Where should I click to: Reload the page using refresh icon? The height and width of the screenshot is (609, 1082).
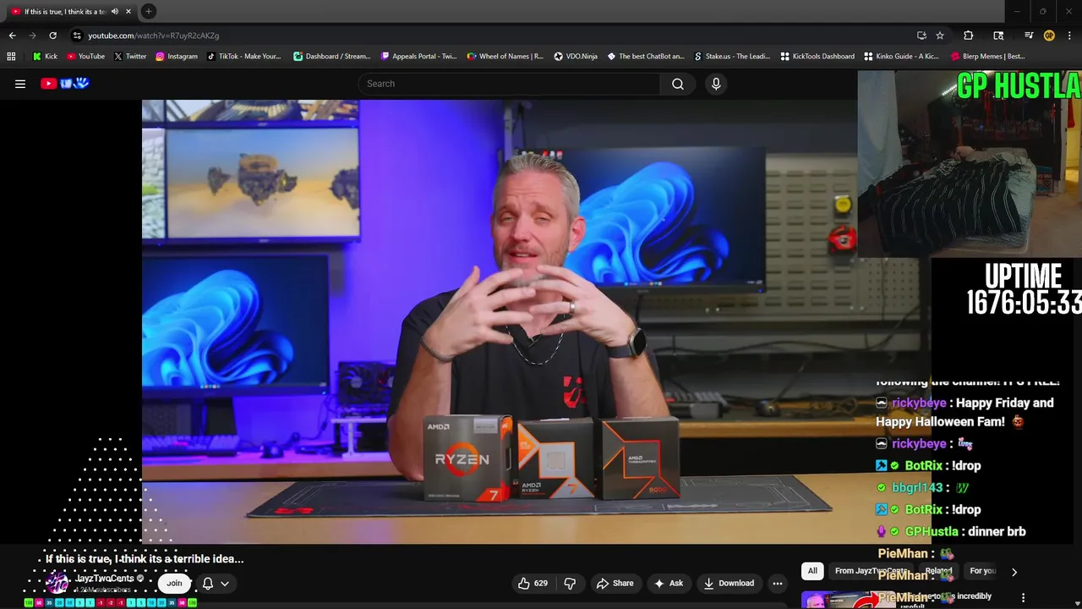52,36
